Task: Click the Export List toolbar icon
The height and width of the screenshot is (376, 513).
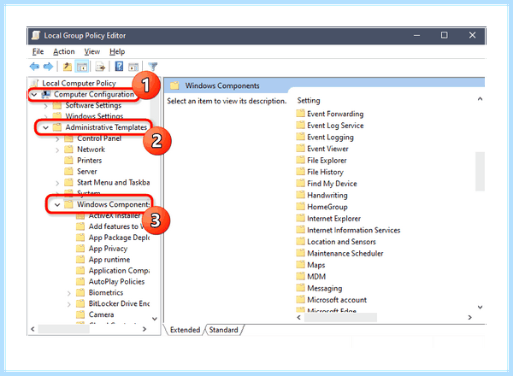Action: [x=100, y=67]
